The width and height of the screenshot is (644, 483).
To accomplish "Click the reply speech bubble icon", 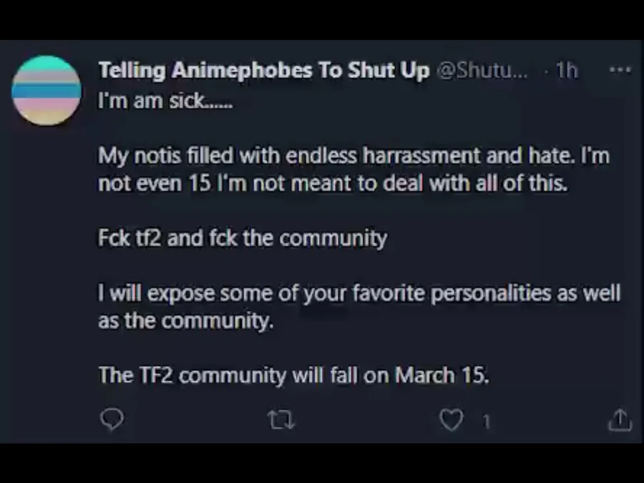I will click(112, 420).
